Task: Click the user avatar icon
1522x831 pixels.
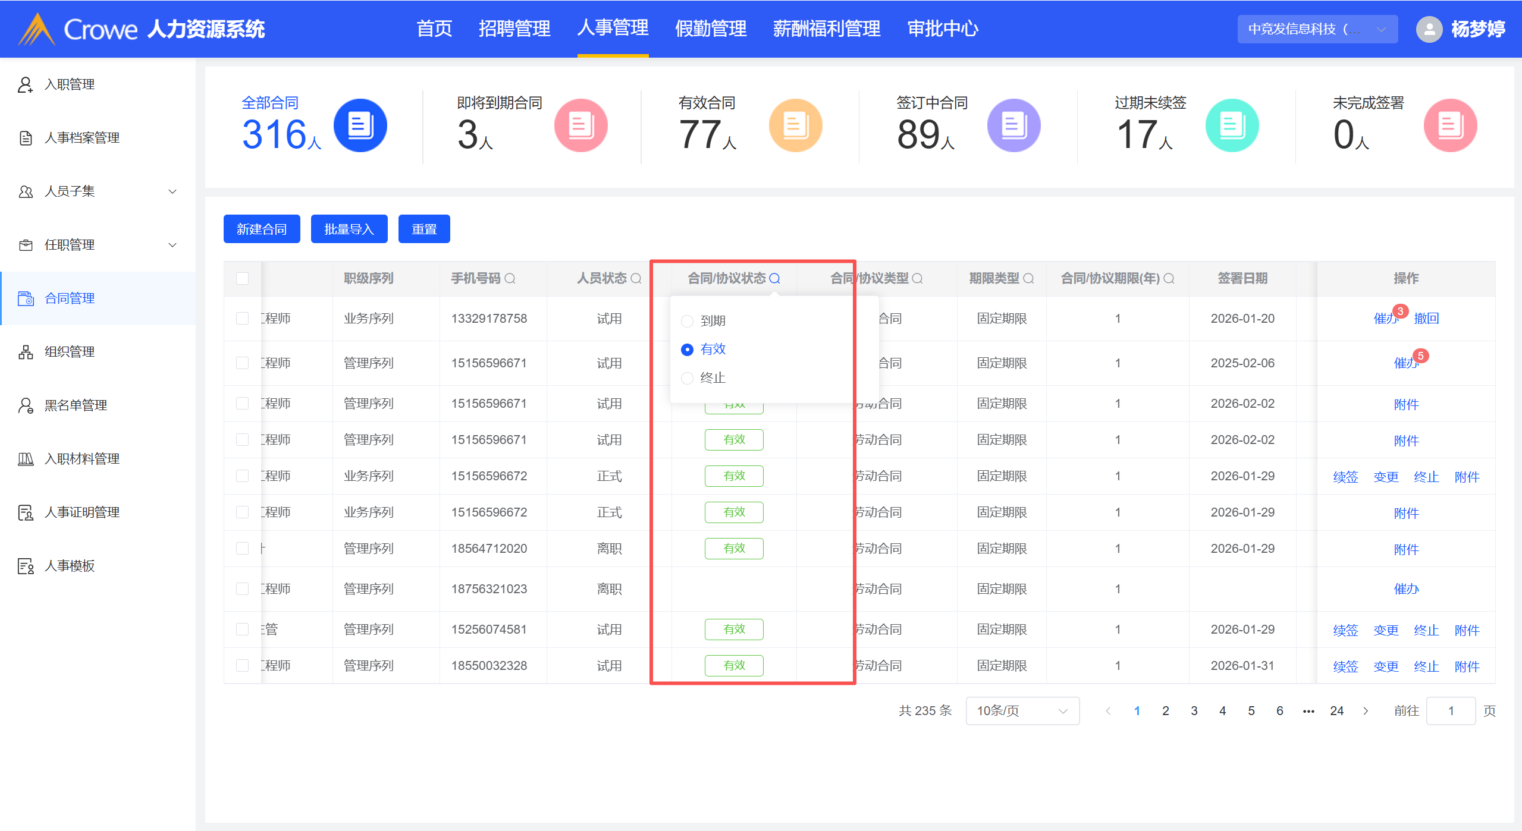Action: click(x=1429, y=29)
